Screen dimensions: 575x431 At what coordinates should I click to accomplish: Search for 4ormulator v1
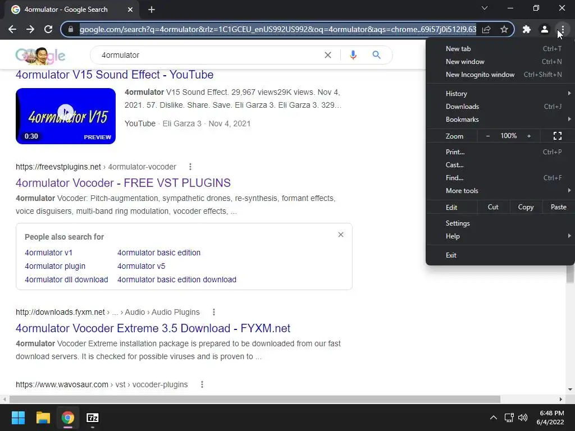coord(48,253)
